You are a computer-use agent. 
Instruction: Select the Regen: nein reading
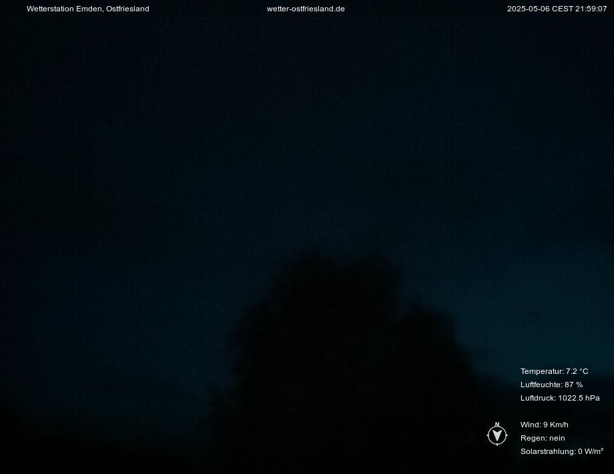(x=543, y=438)
